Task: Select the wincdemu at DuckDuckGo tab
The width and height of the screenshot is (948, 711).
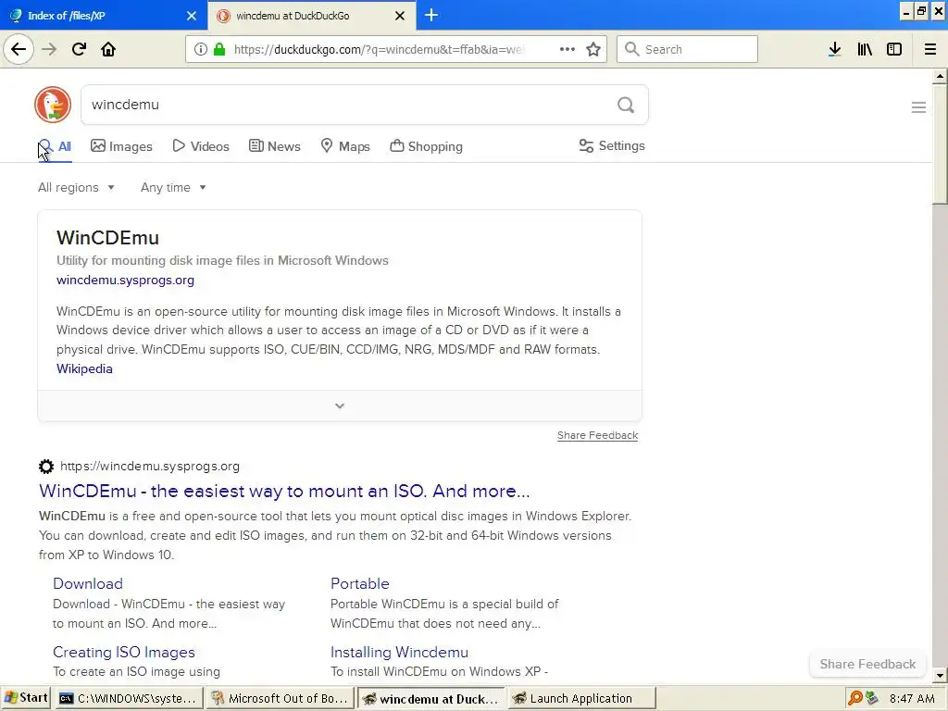Action: point(311,15)
